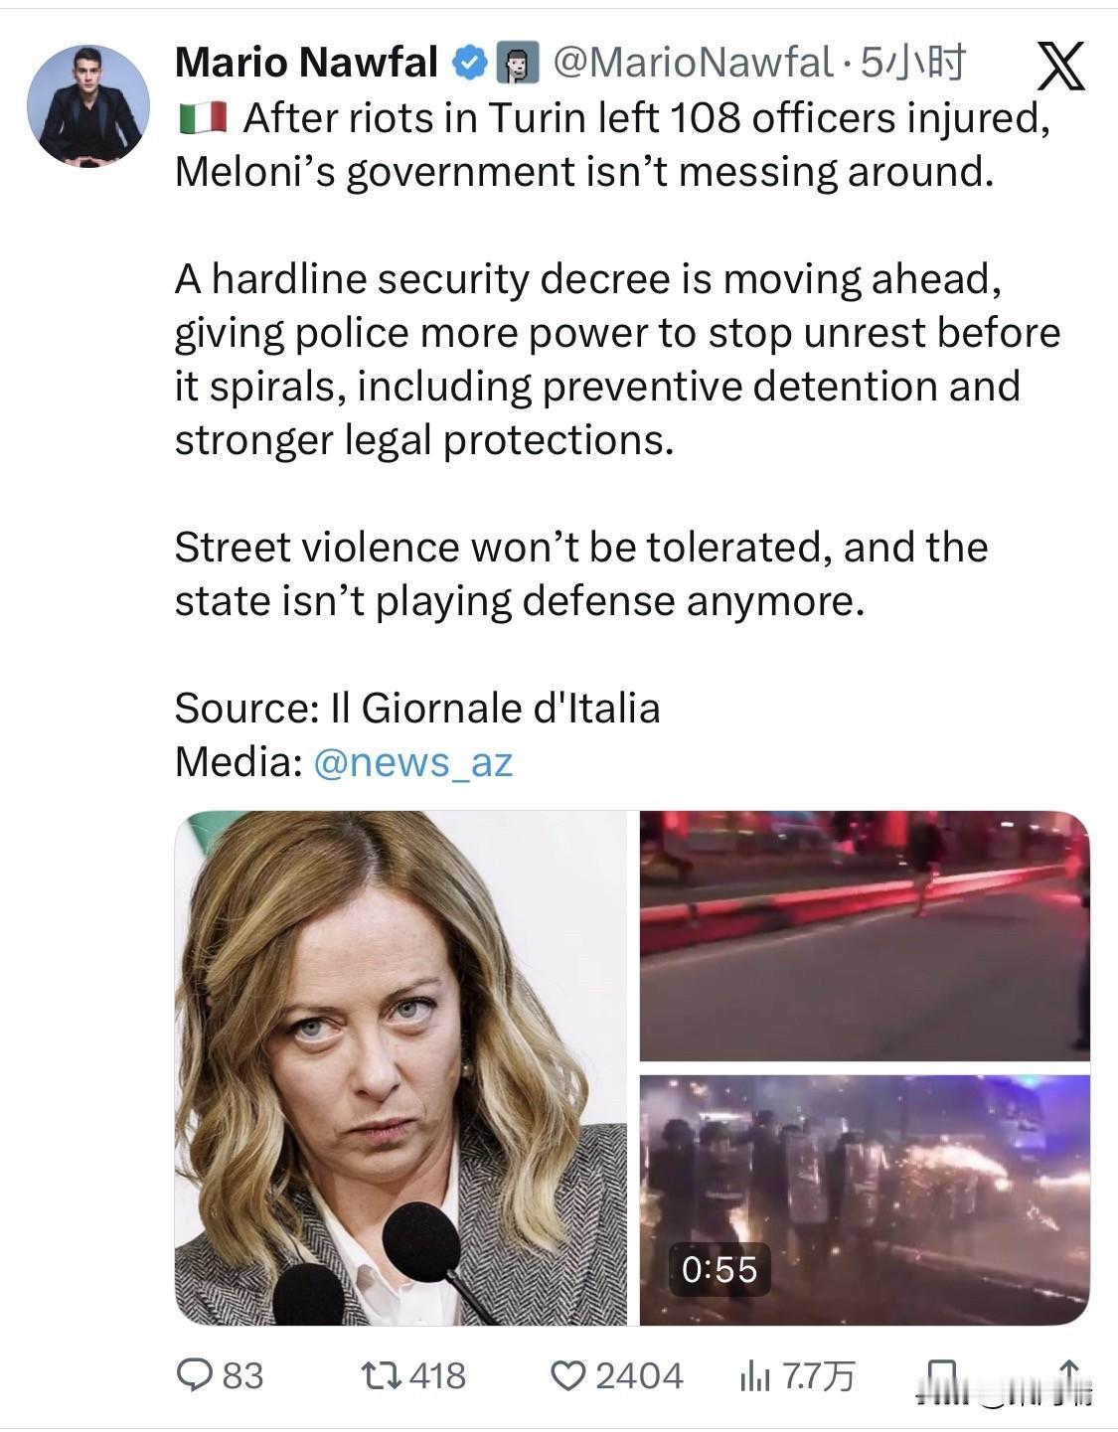The width and height of the screenshot is (1118, 1432).
Task: Click the @MarioNawfal handle
Action: coord(693,64)
